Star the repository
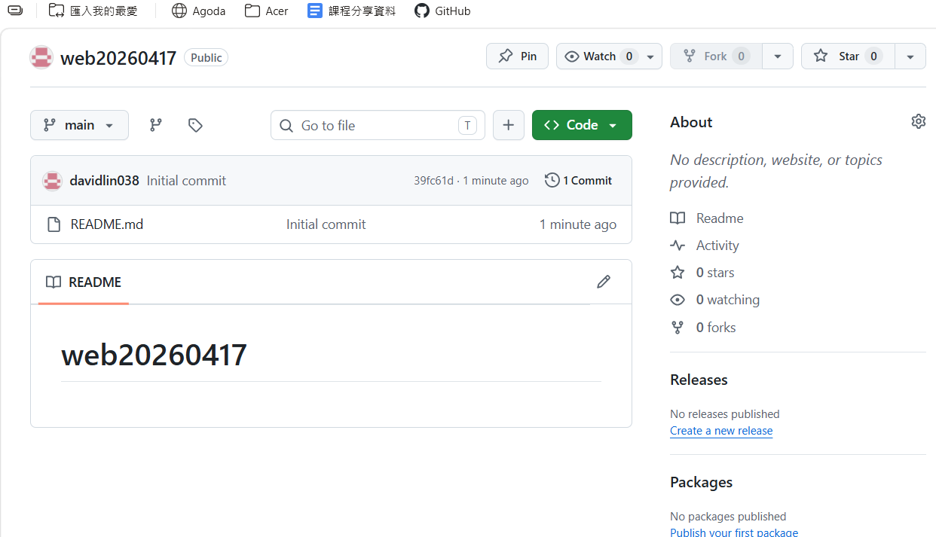Image resolution: width=936 pixels, height=537 pixels. [840, 56]
